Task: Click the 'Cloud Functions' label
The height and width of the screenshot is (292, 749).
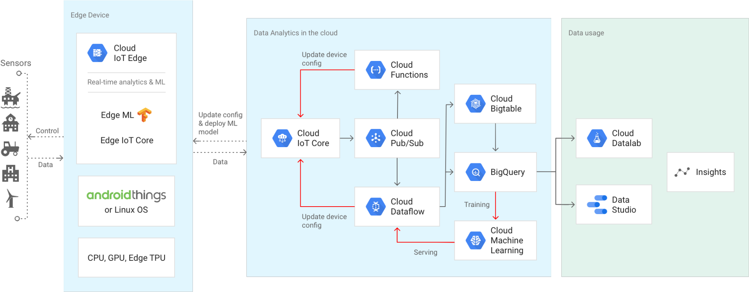Action: point(409,70)
